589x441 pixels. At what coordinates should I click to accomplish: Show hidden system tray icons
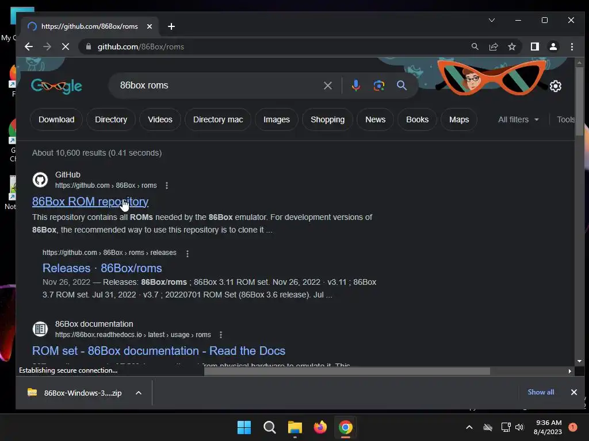tap(469, 427)
